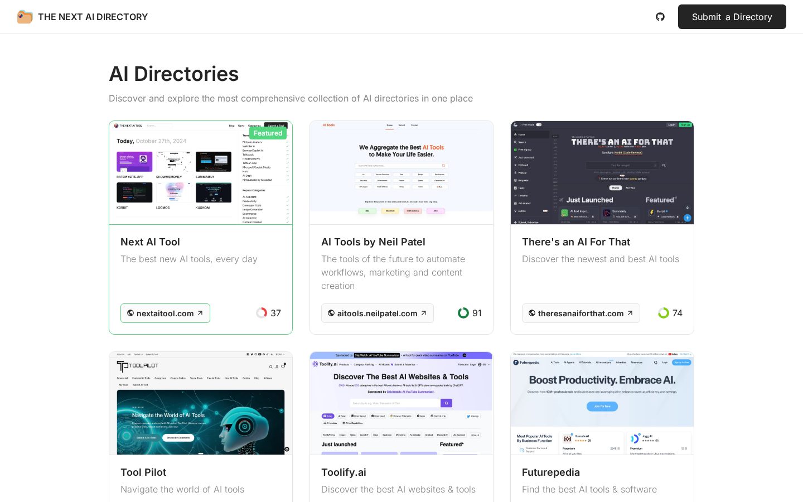Click external arrow icon on nextaitool.com
This screenshot has height=502, width=803.
point(200,313)
